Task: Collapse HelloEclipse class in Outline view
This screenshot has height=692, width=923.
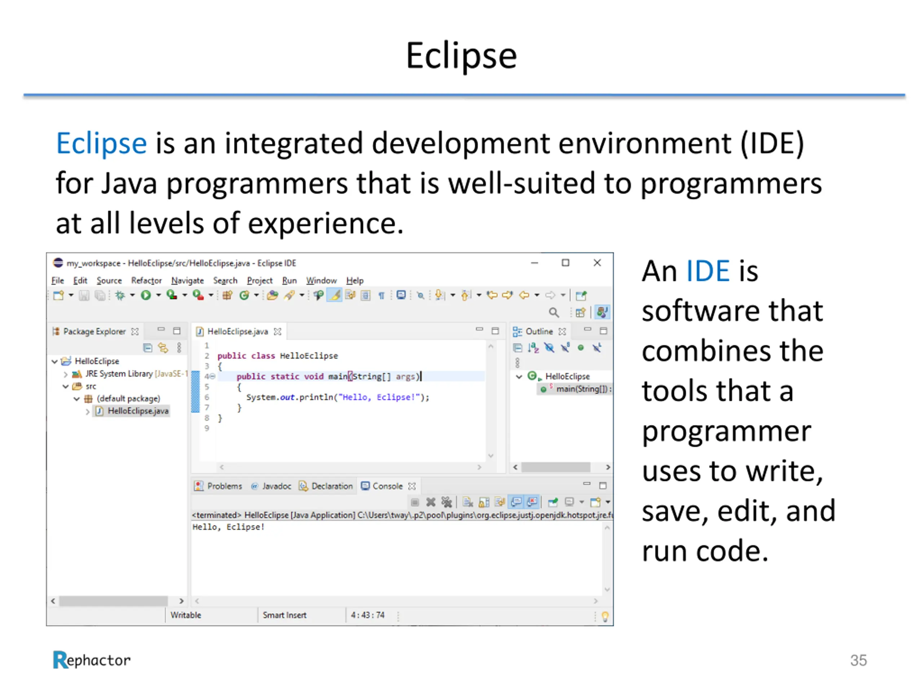Action: 519,377
